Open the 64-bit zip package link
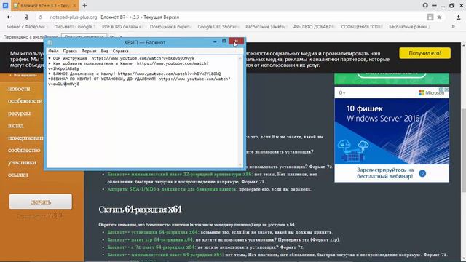Image resolution: width=466 pixels, height=262 pixels. [x=151, y=239]
